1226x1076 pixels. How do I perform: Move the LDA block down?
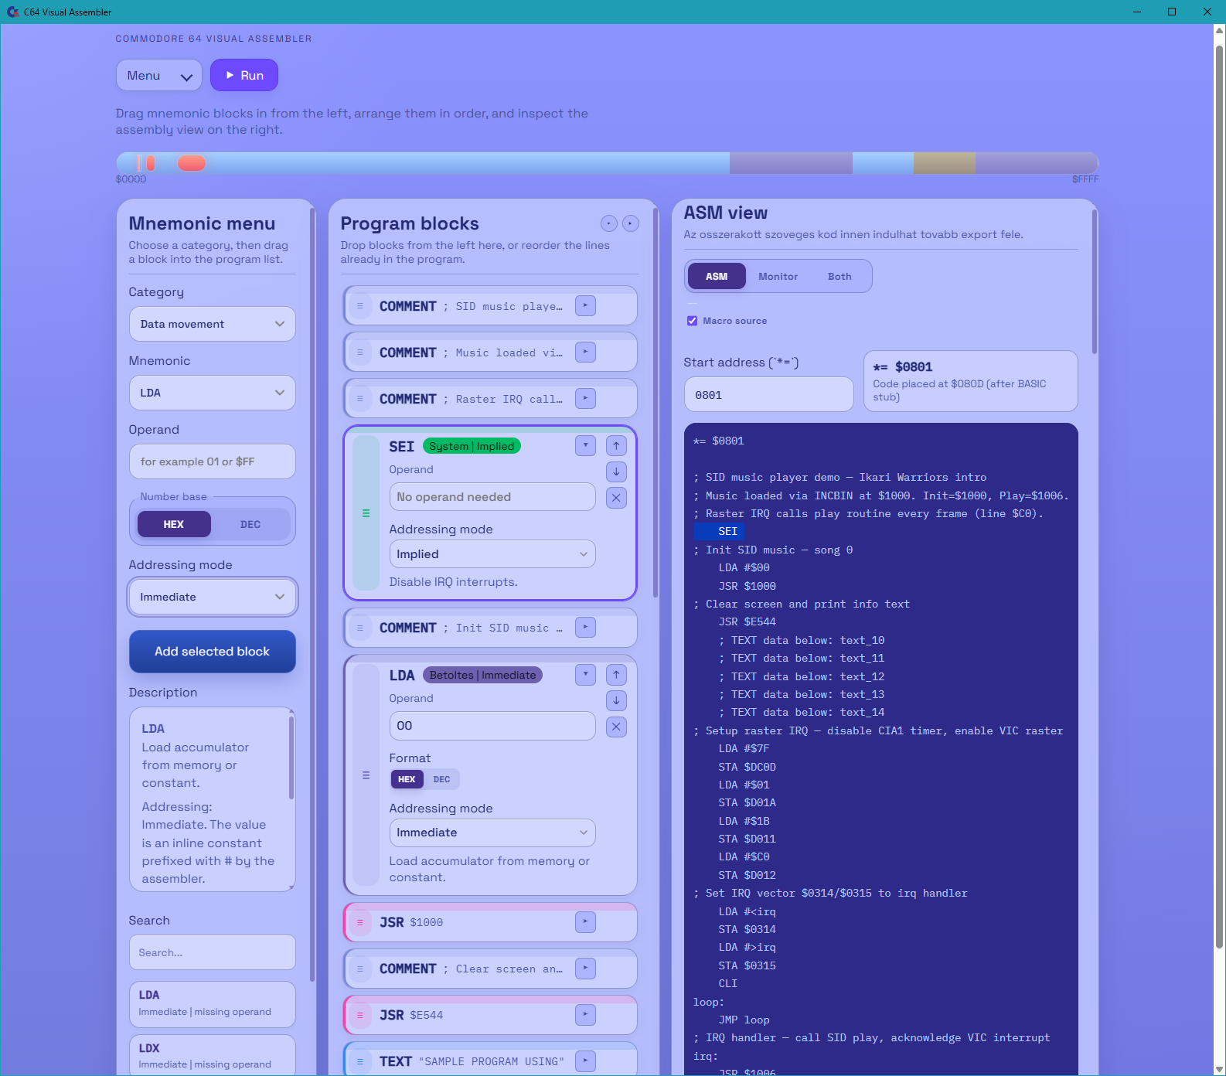click(616, 700)
